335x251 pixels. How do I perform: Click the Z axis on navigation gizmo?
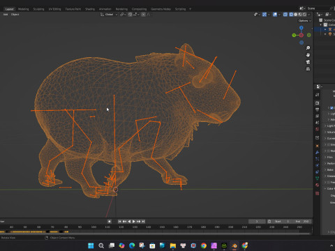(301, 28)
